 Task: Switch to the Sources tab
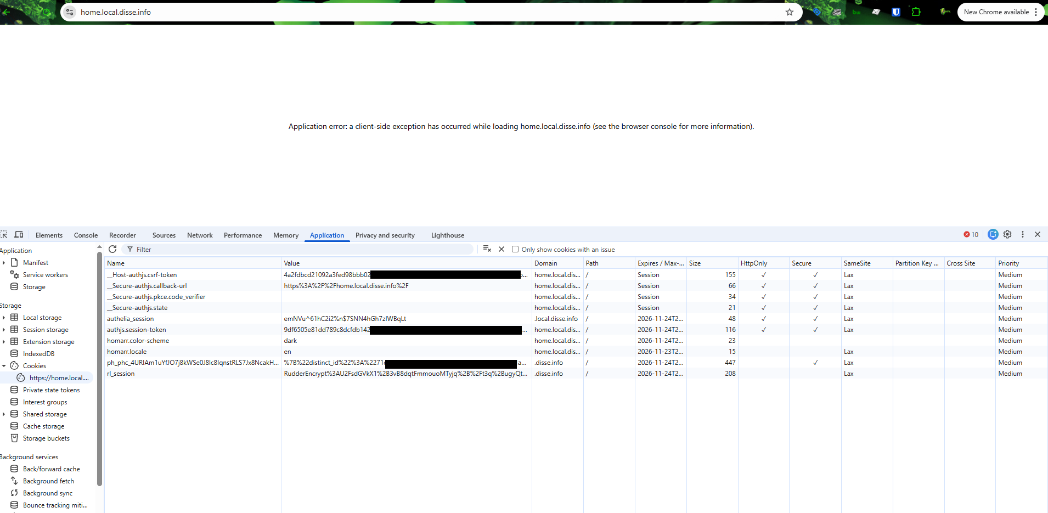coord(164,235)
